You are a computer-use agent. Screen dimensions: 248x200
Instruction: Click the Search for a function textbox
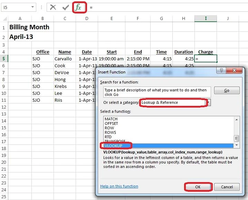tap(157, 92)
